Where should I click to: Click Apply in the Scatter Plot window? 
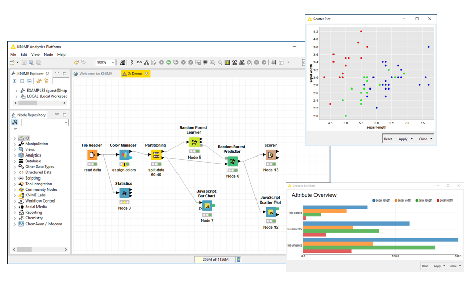coord(403,139)
